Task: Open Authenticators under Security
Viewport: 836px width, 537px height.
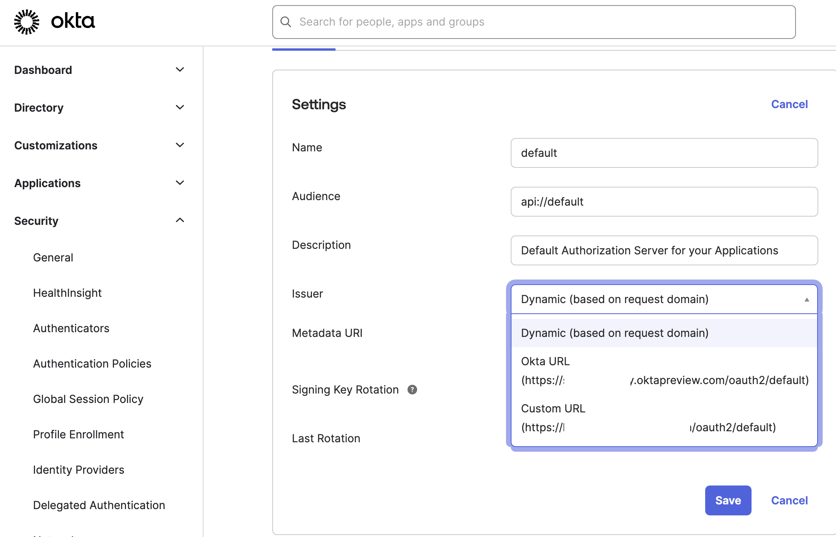Action: pos(71,328)
